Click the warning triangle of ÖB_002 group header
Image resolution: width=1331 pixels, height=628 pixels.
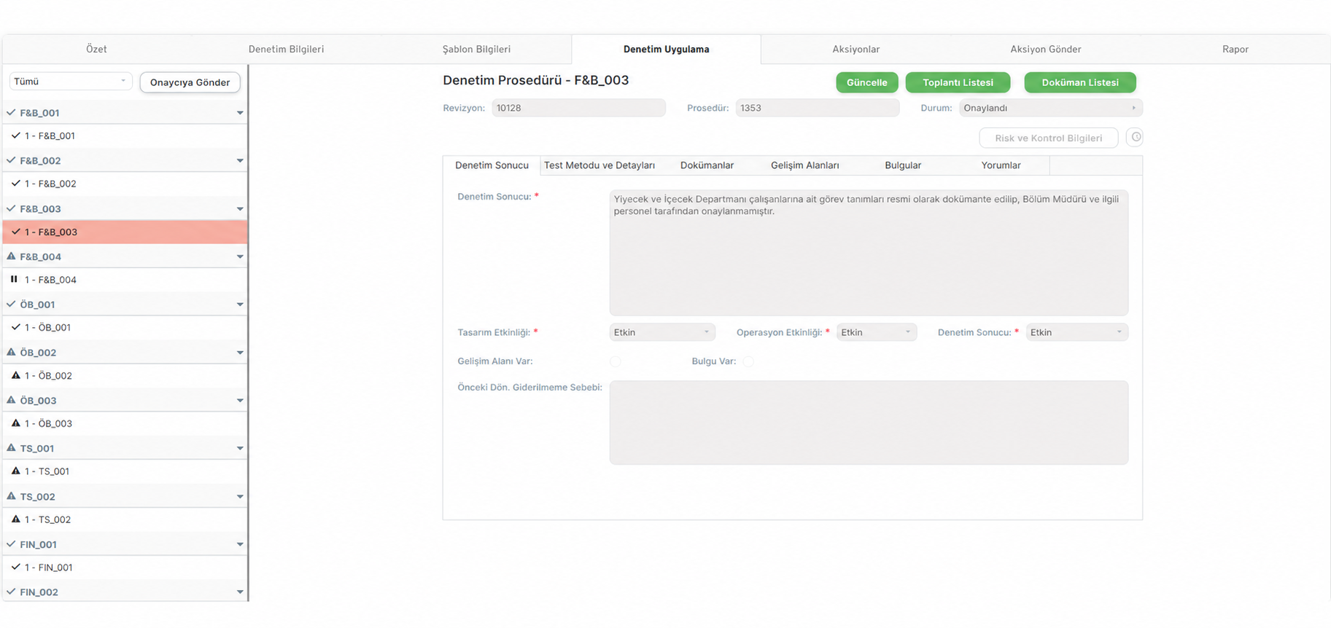coord(11,352)
